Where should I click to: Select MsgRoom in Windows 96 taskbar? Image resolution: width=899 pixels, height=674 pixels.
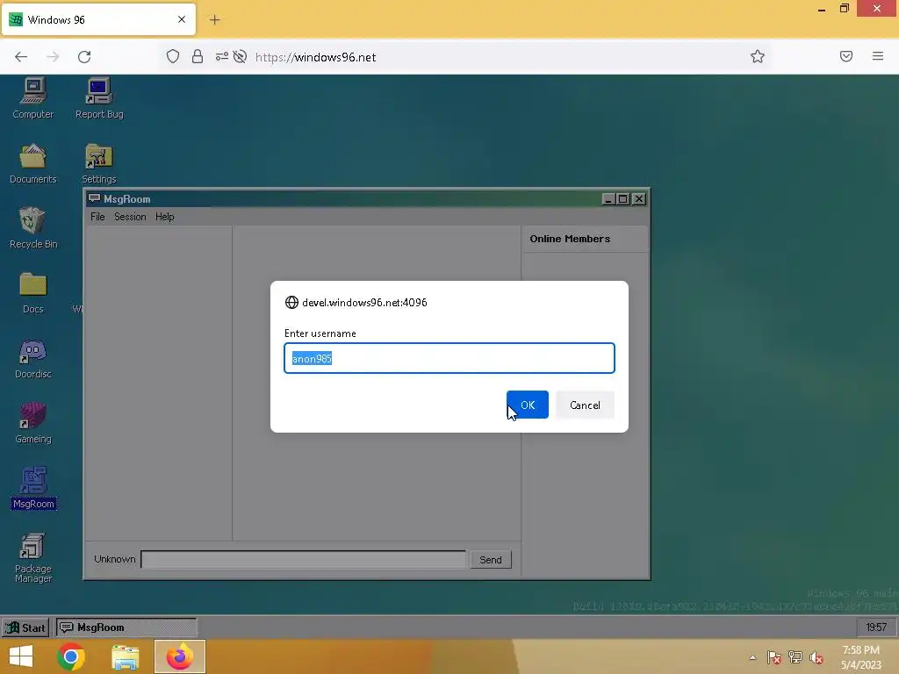pos(126,627)
